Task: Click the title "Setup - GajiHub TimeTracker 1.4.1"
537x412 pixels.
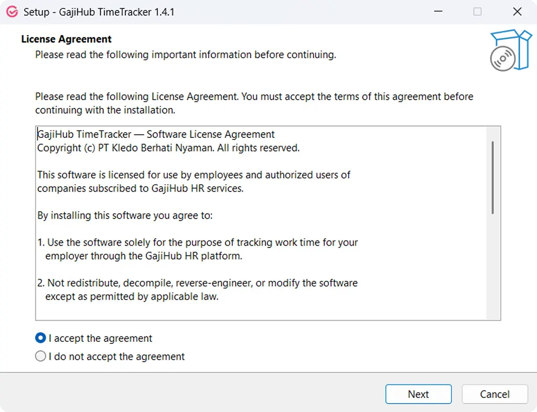Action: (99, 12)
